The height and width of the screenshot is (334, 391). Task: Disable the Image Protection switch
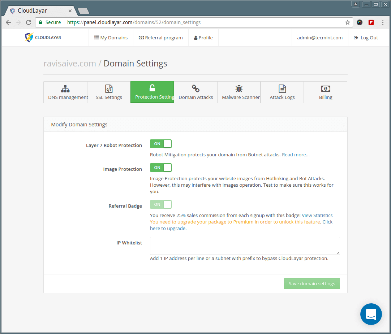pyautogui.click(x=161, y=168)
